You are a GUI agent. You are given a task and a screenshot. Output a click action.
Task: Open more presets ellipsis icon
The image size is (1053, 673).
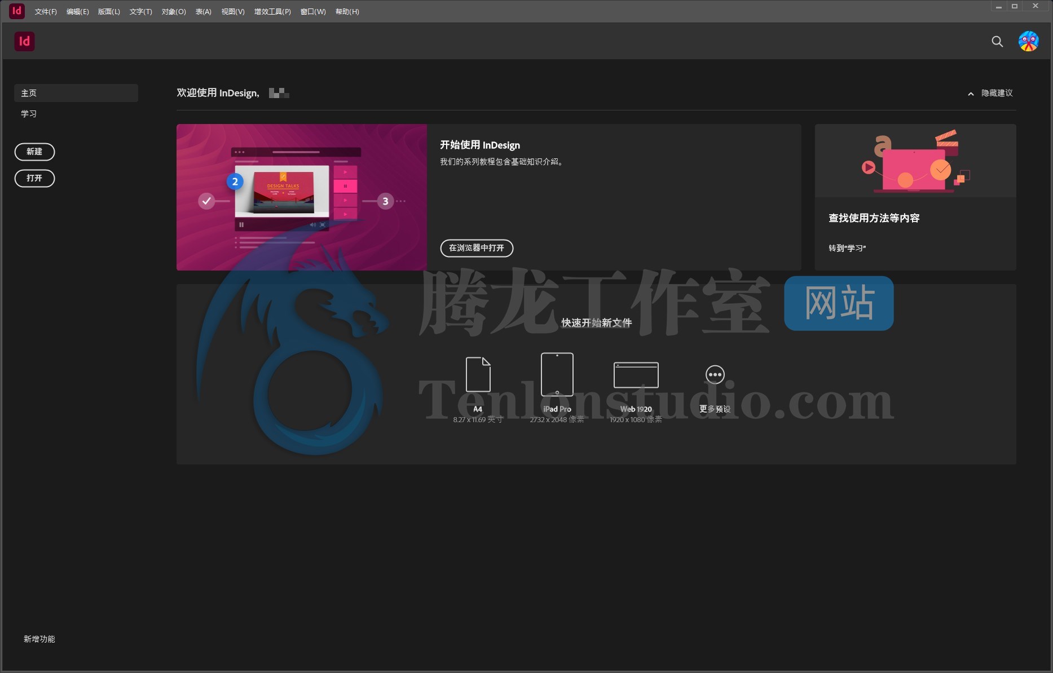point(715,374)
